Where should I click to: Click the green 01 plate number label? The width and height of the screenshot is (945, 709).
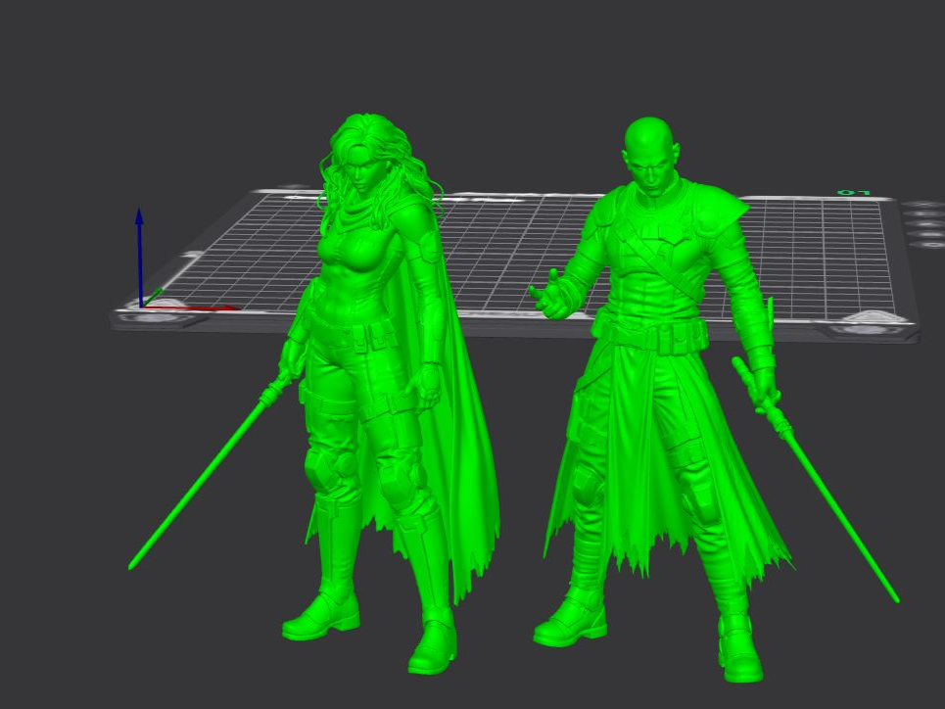pos(854,193)
